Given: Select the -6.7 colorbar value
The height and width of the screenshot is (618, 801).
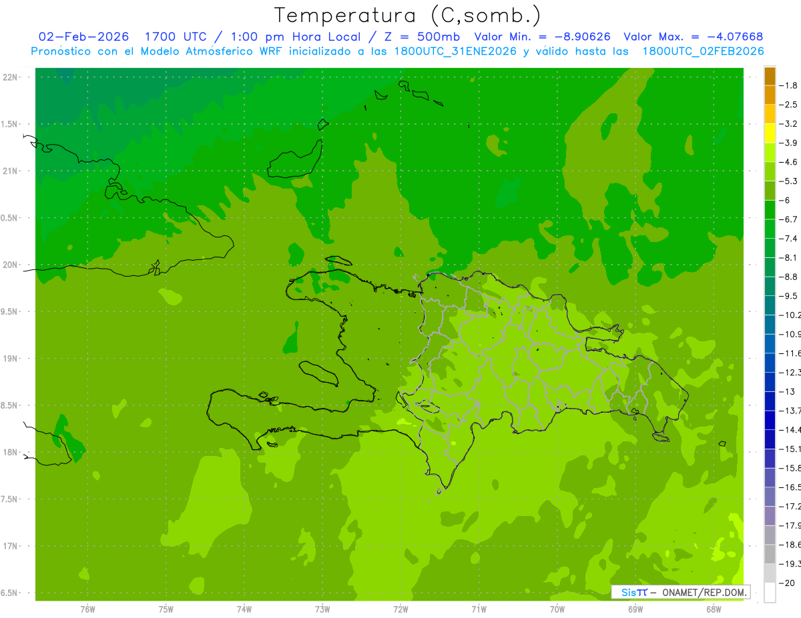Looking at the screenshot, I should 788,219.
